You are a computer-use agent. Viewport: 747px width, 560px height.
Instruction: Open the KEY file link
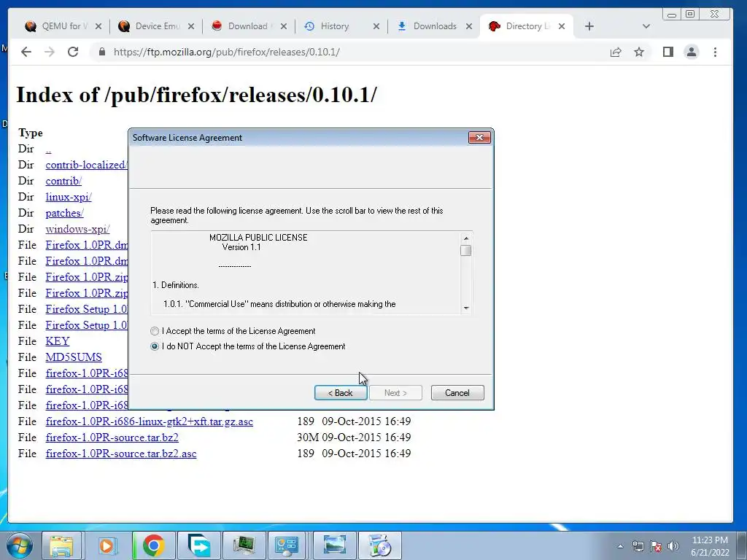[x=58, y=341]
